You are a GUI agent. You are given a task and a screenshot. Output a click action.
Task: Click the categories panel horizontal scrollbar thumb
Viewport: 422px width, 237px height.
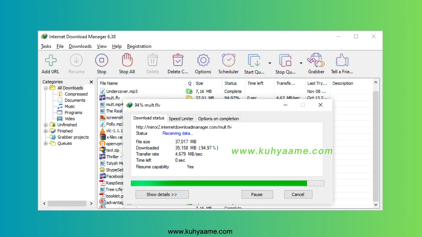tap(67, 204)
